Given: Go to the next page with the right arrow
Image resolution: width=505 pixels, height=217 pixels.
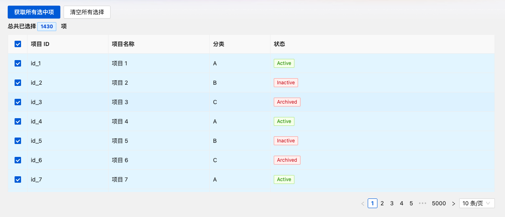Looking at the screenshot, I should [x=454, y=203].
